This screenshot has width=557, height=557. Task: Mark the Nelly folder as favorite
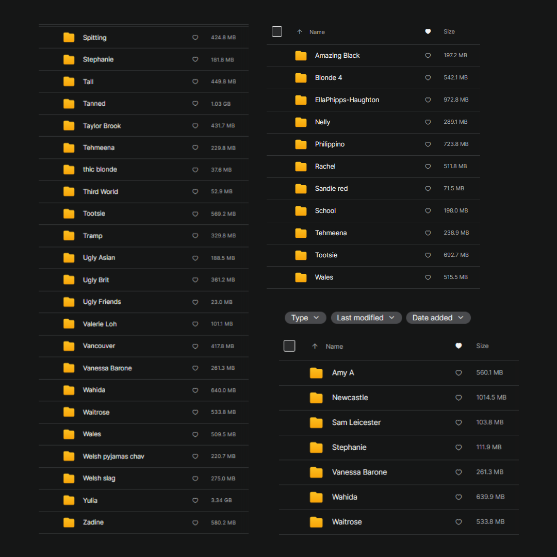pos(428,122)
